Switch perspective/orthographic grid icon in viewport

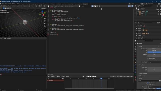(x=45, y=26)
